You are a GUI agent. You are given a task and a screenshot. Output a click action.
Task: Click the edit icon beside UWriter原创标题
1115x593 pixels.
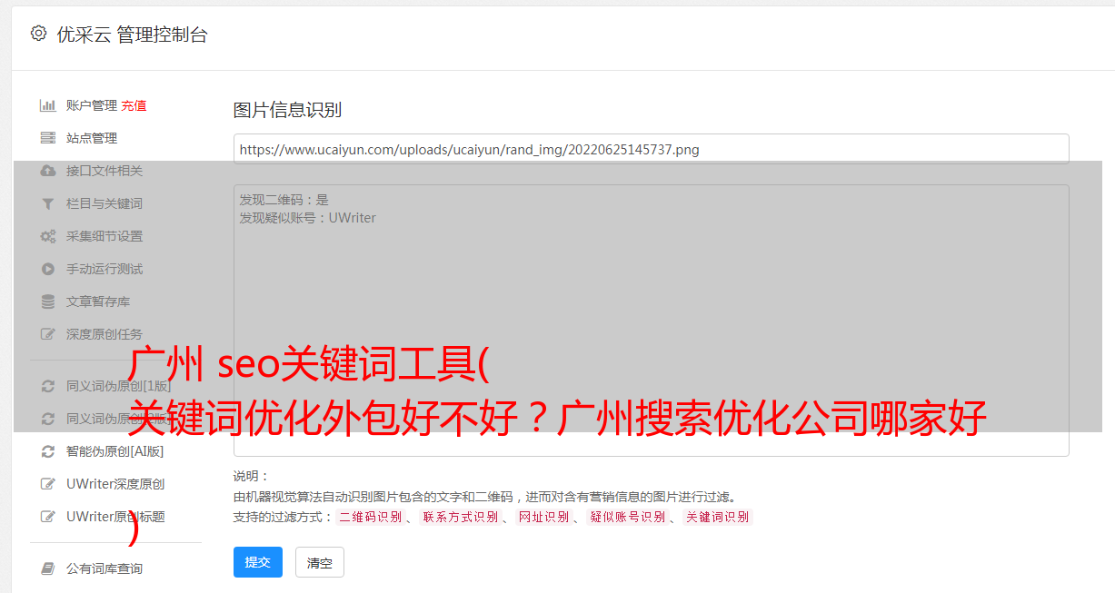[48, 517]
